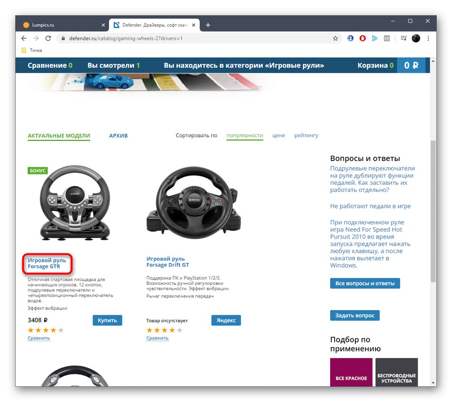Open the blue globe extension icon
452x402 pixels.
pyautogui.click(x=350, y=38)
